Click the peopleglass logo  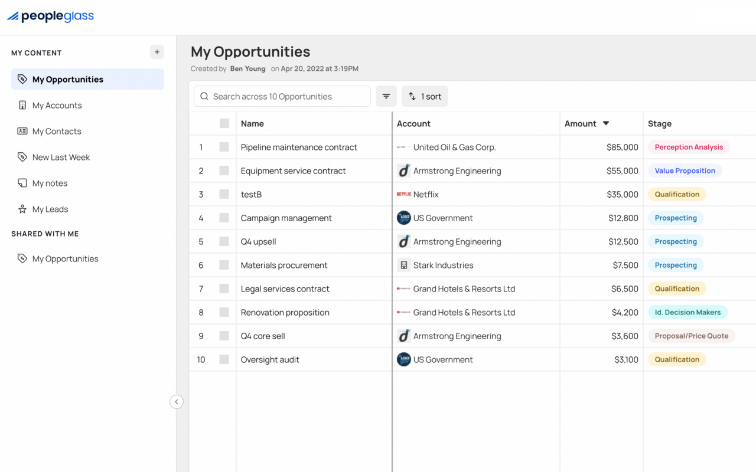click(x=50, y=17)
